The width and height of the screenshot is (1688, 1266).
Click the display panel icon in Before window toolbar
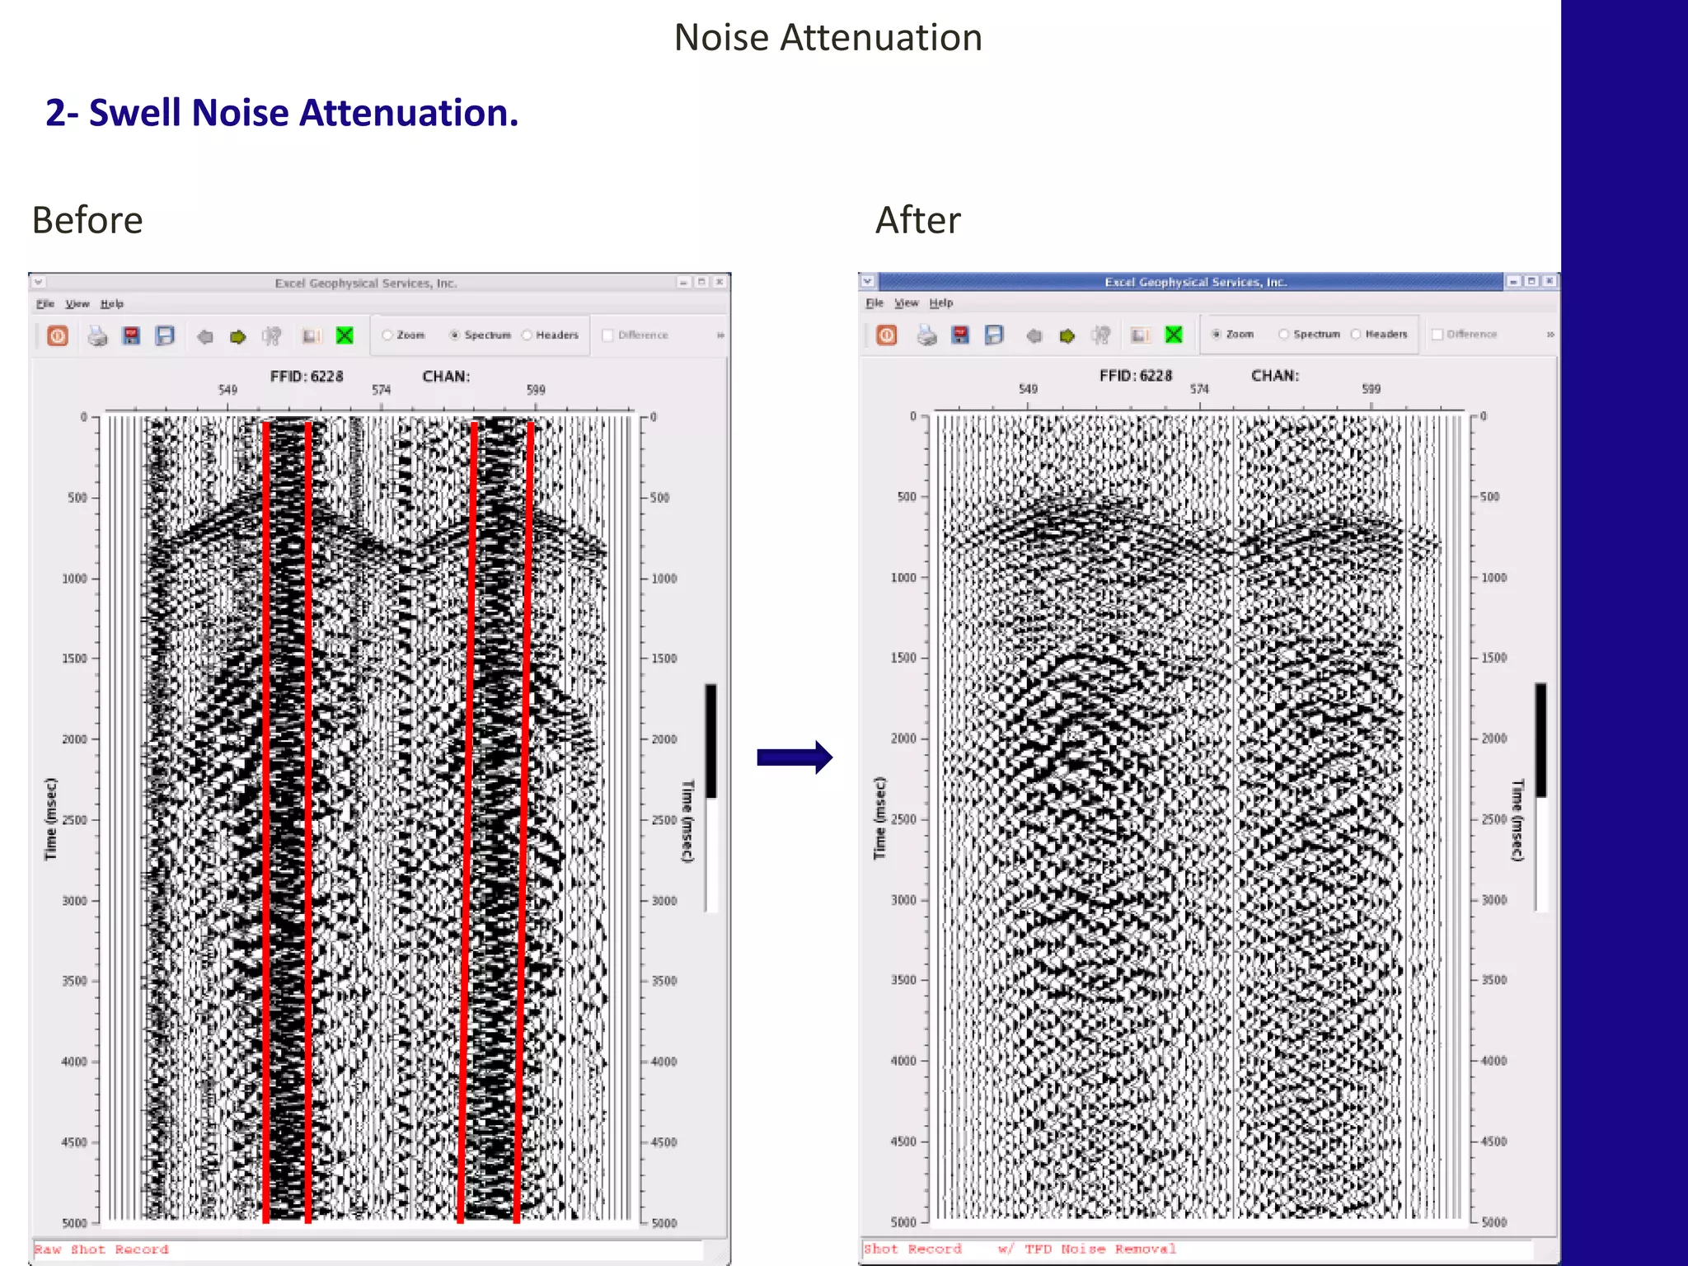coord(312,336)
